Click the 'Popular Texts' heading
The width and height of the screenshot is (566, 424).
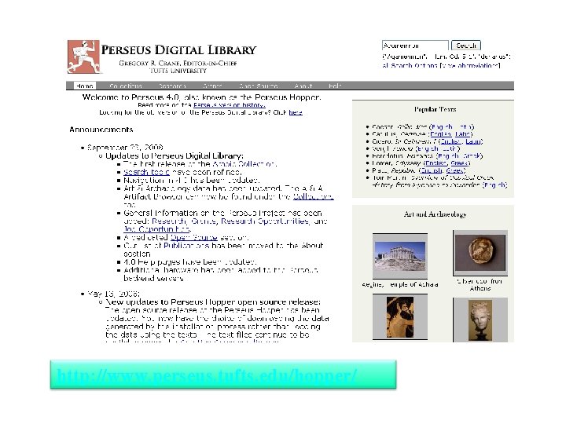pyautogui.click(x=435, y=109)
